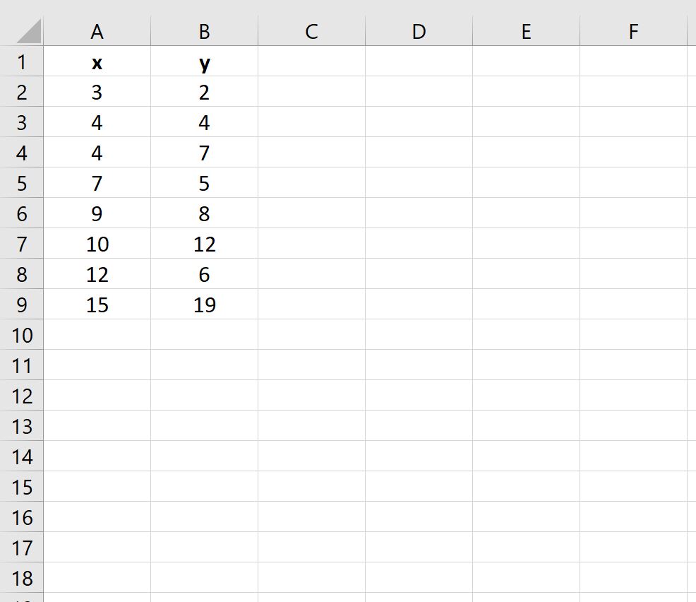Select column header D

click(419, 31)
